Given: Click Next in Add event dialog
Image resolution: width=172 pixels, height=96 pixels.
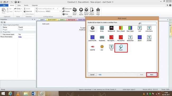Looking at the screenshot, I should (152, 75).
